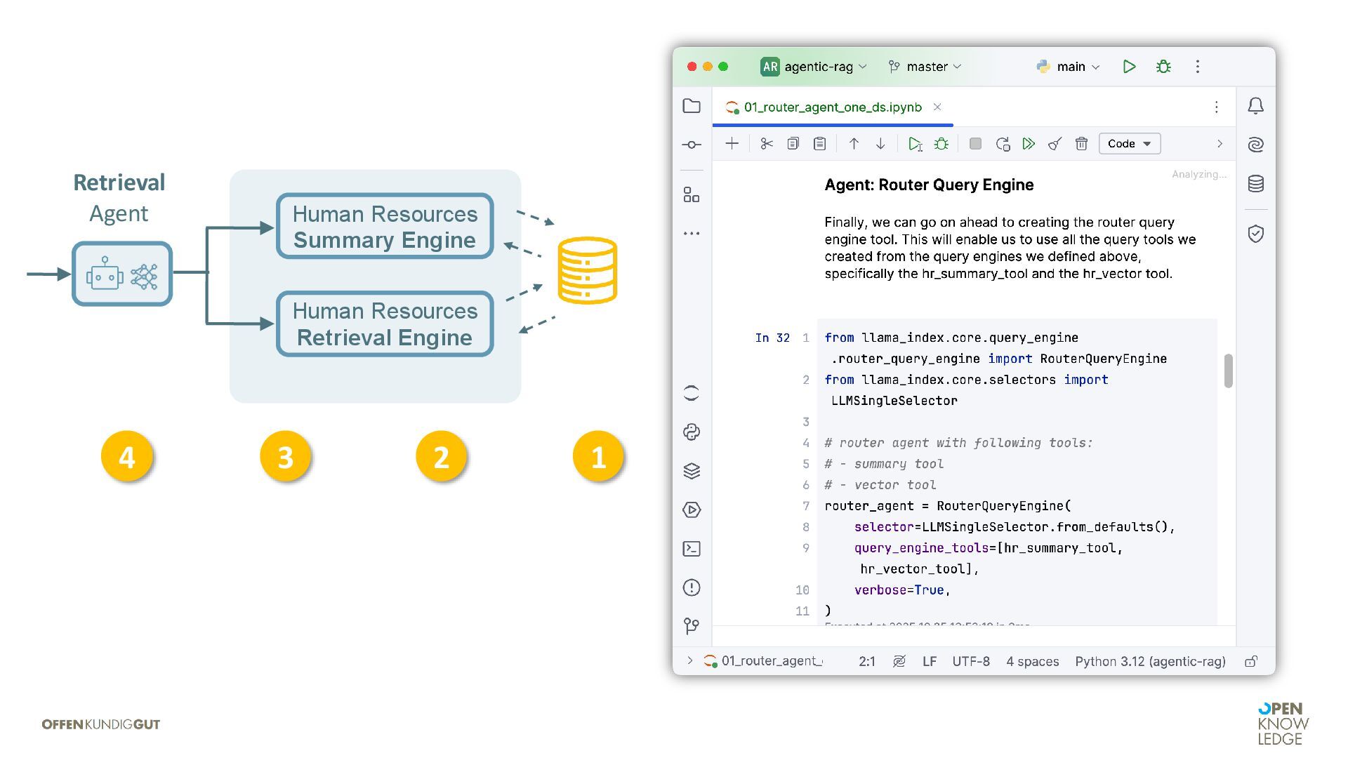Restart the Jupyter kernel
The image size is (1348, 758).
tap(1003, 144)
